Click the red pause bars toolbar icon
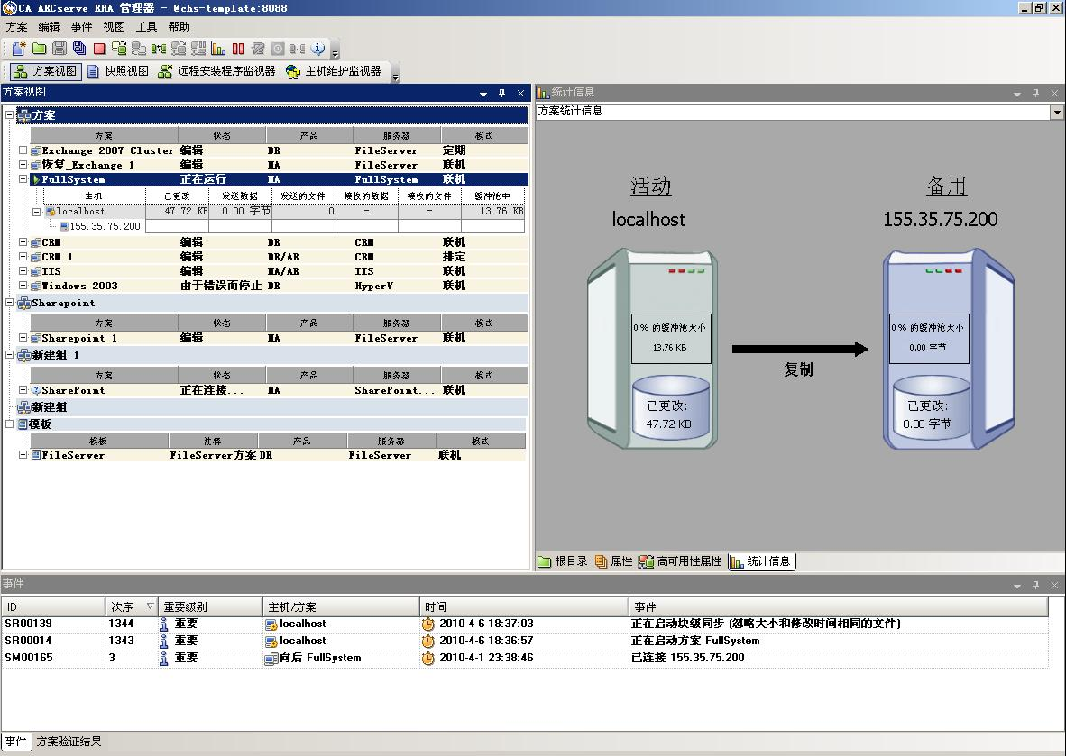The image size is (1066, 756). click(x=238, y=49)
